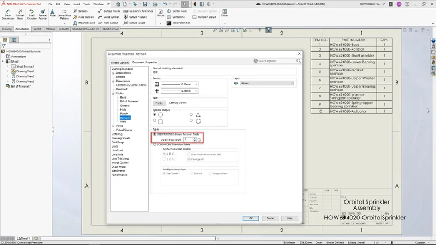The height and width of the screenshot is (245, 436).
Task: Switch to the System Options tab
Action: [x=120, y=62]
